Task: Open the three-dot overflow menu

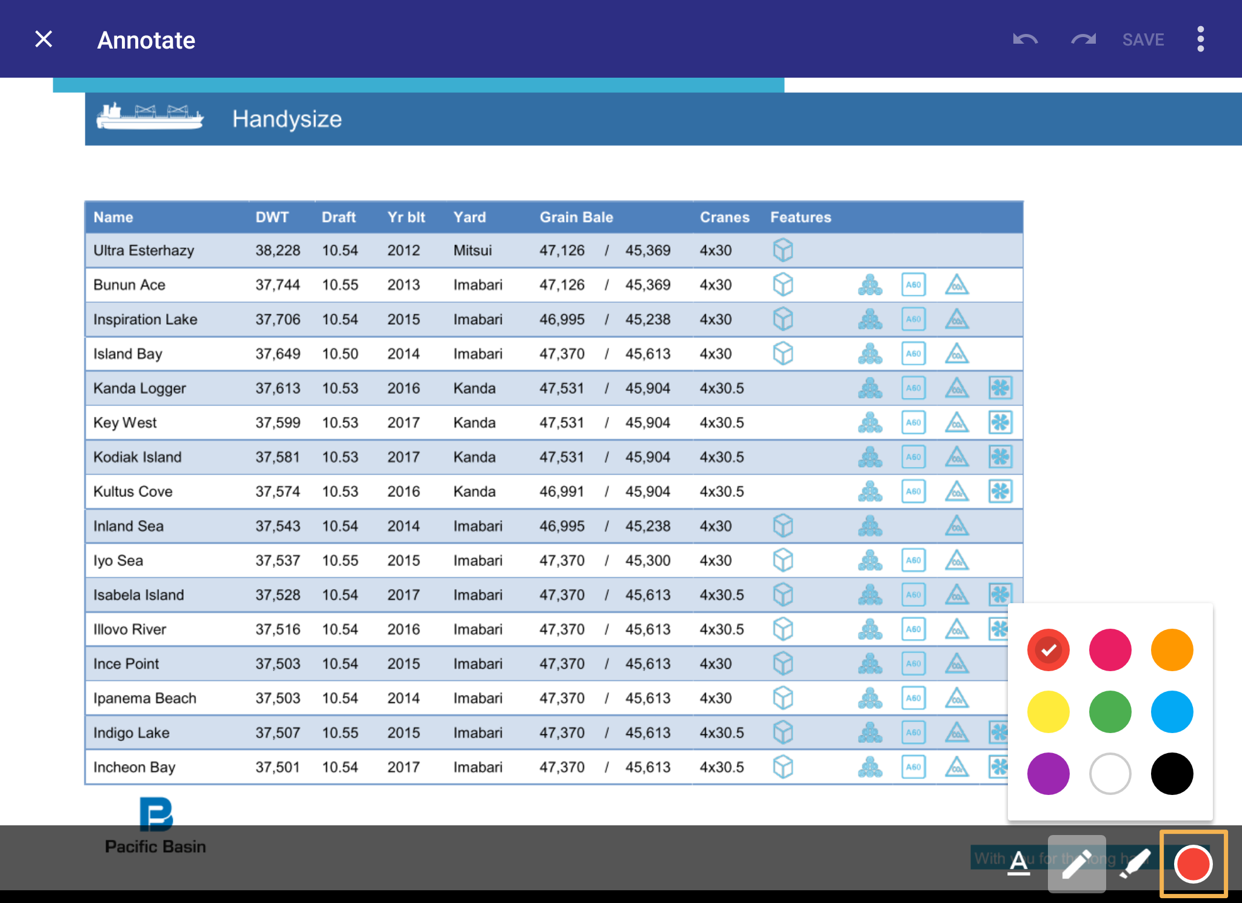Action: [1201, 39]
